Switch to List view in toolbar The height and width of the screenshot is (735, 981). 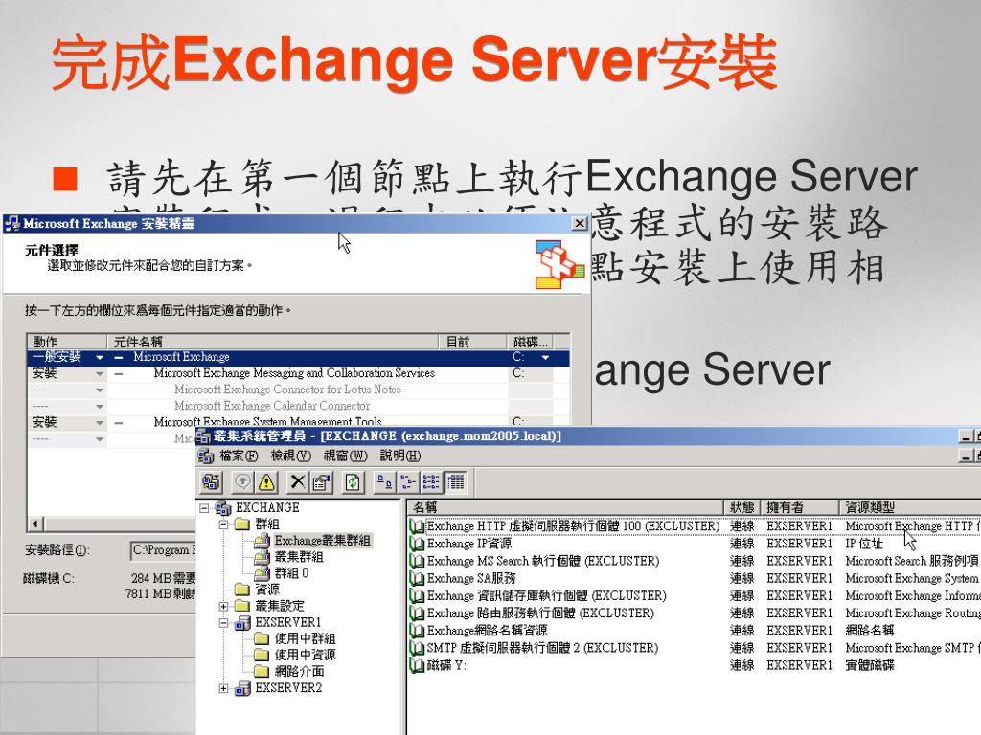(432, 482)
